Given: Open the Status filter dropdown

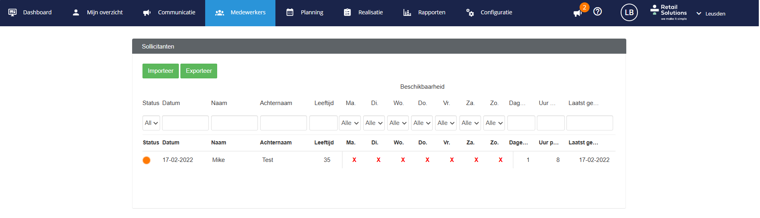Looking at the screenshot, I should 151,123.
